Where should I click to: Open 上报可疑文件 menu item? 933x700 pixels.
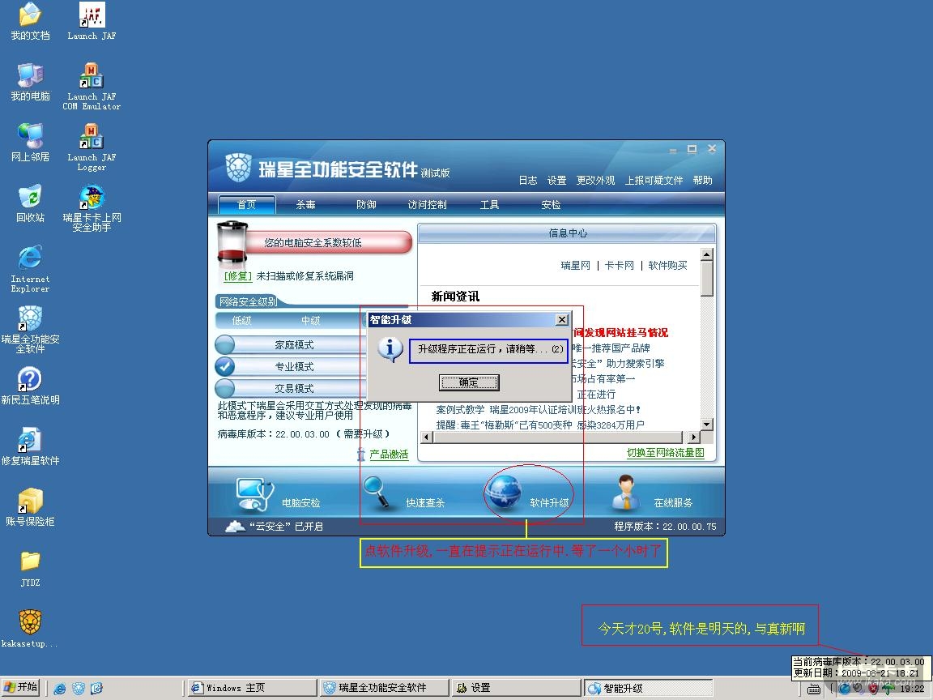[654, 181]
